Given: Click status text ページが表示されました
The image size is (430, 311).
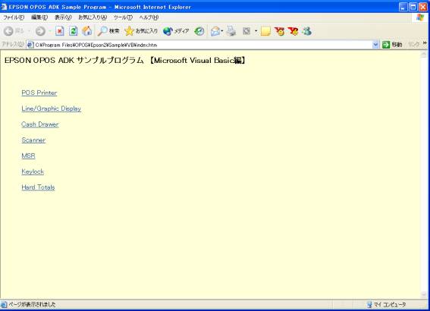Looking at the screenshot, I should point(32,305).
